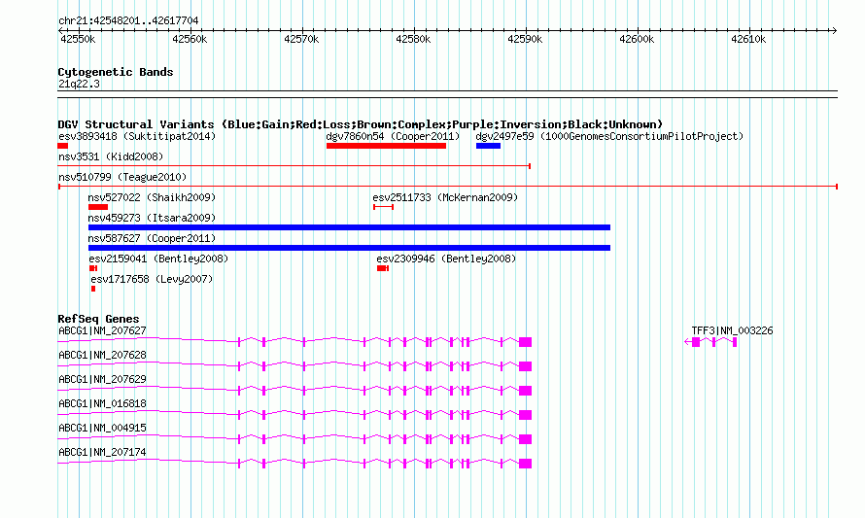Click transcript label ABCG1|NM_207627
This screenshot has width=865, height=518.
(x=102, y=331)
